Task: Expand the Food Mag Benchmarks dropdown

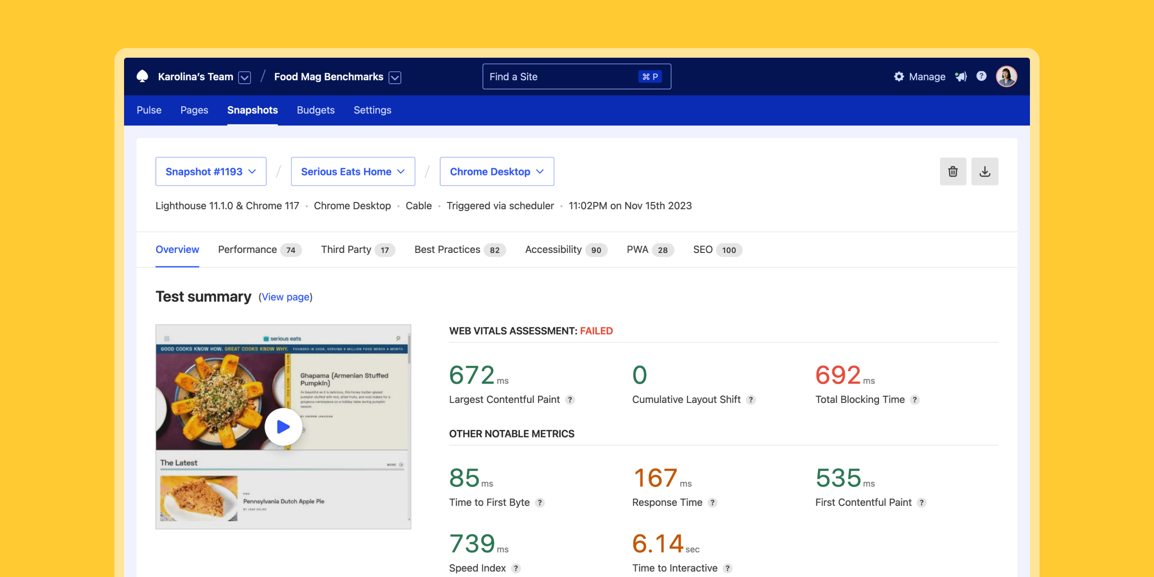Action: (394, 77)
